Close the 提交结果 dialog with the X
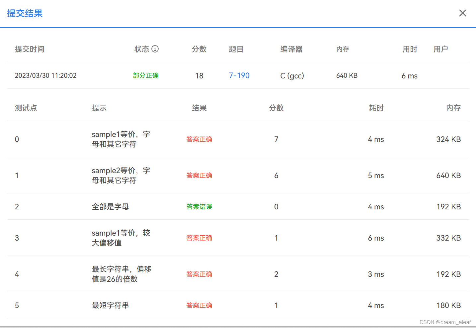 (462, 13)
